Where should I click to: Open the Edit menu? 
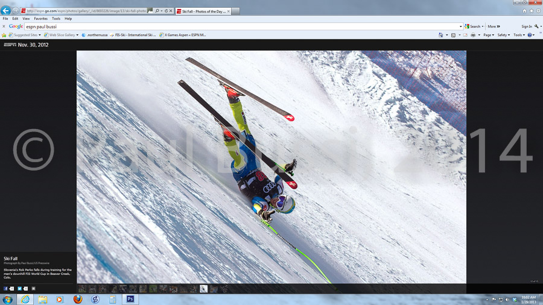[x=15, y=19]
